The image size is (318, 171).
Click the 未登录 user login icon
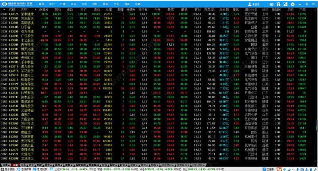250,4
